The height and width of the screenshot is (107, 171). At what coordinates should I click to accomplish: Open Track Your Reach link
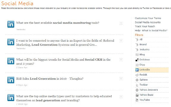click(x=145, y=26)
